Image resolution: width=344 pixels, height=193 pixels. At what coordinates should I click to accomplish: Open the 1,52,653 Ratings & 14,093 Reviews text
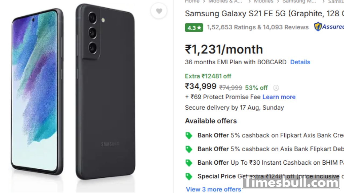(x=257, y=27)
